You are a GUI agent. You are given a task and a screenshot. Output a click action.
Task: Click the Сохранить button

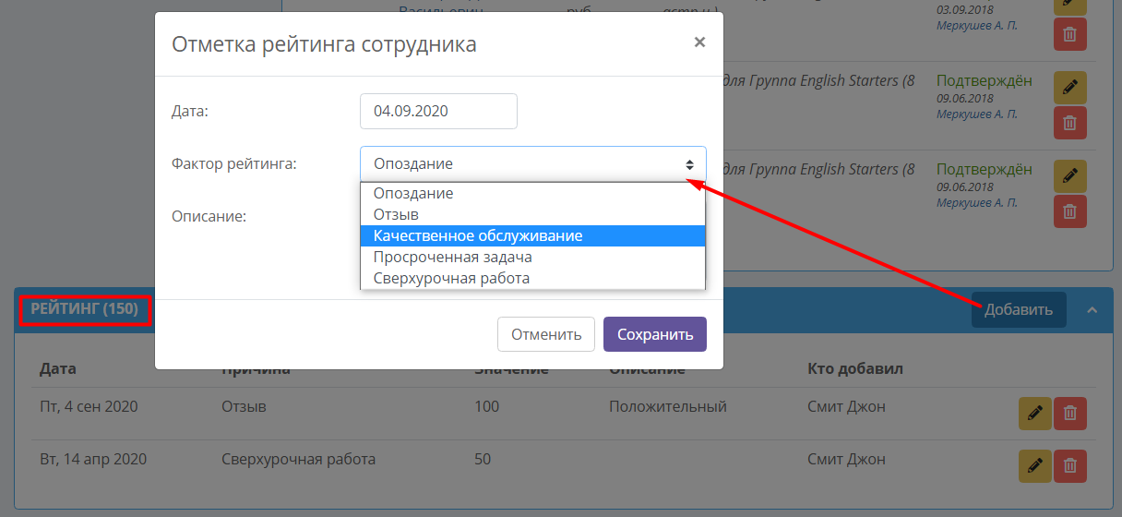click(655, 334)
